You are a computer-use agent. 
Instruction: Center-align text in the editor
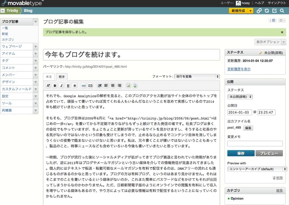point(113,86)
